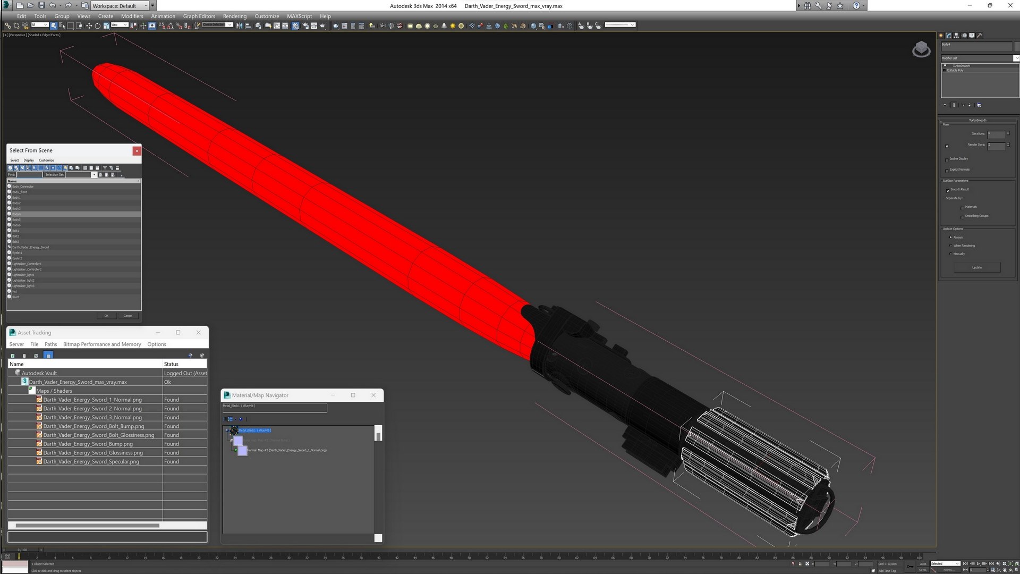1020x574 pixels.
Task: Open the MAXScript menu
Action: point(300,16)
